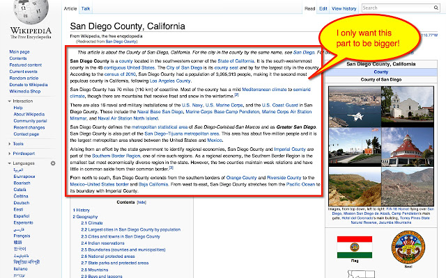The image size is (446, 278).
Task: Open the San Diego County seal image
Action: (x=408, y=247)
